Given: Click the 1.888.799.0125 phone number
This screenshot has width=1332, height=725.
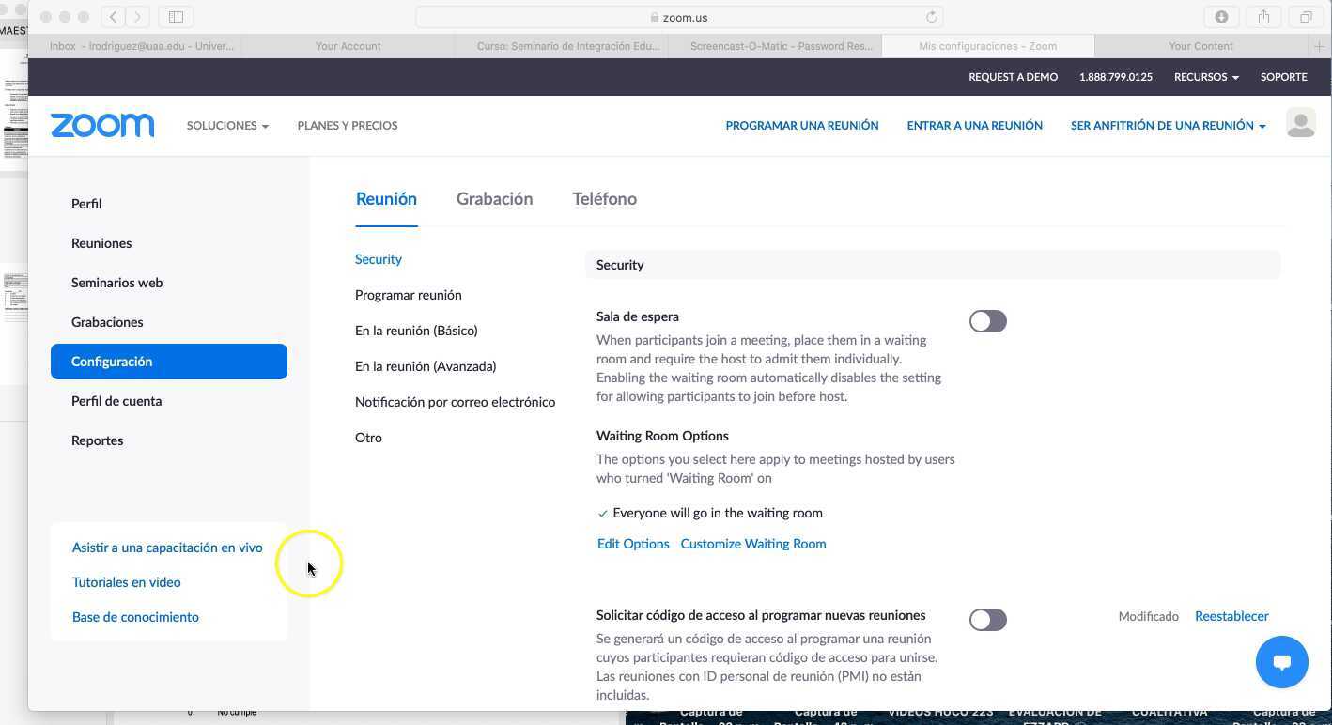Looking at the screenshot, I should pos(1116,77).
